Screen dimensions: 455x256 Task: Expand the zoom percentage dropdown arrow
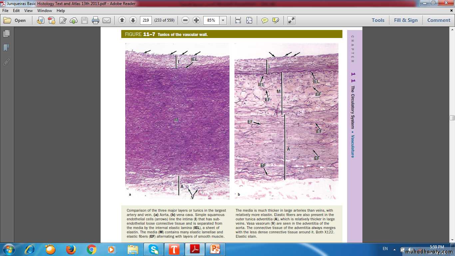tap(223, 20)
